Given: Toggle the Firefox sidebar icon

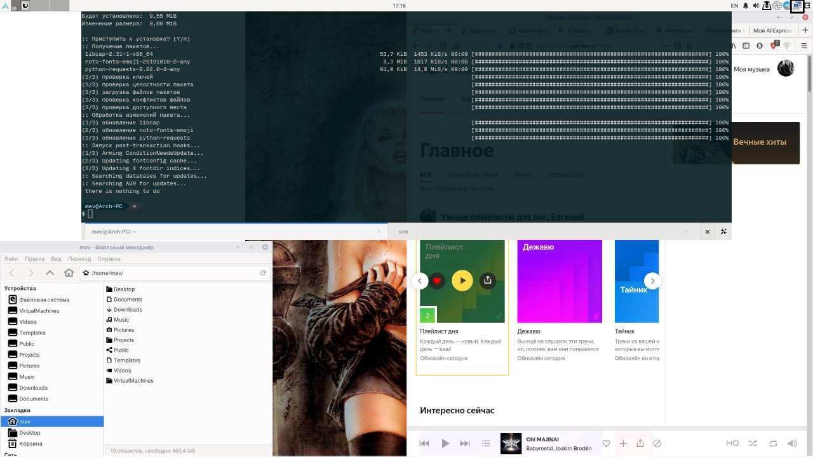Looking at the screenshot, I should coord(746,46).
